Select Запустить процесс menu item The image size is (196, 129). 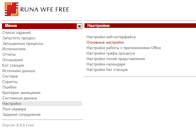point(19,38)
